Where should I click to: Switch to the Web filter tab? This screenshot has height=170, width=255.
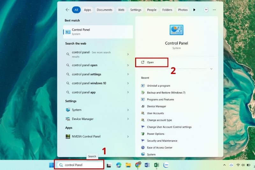(121, 10)
